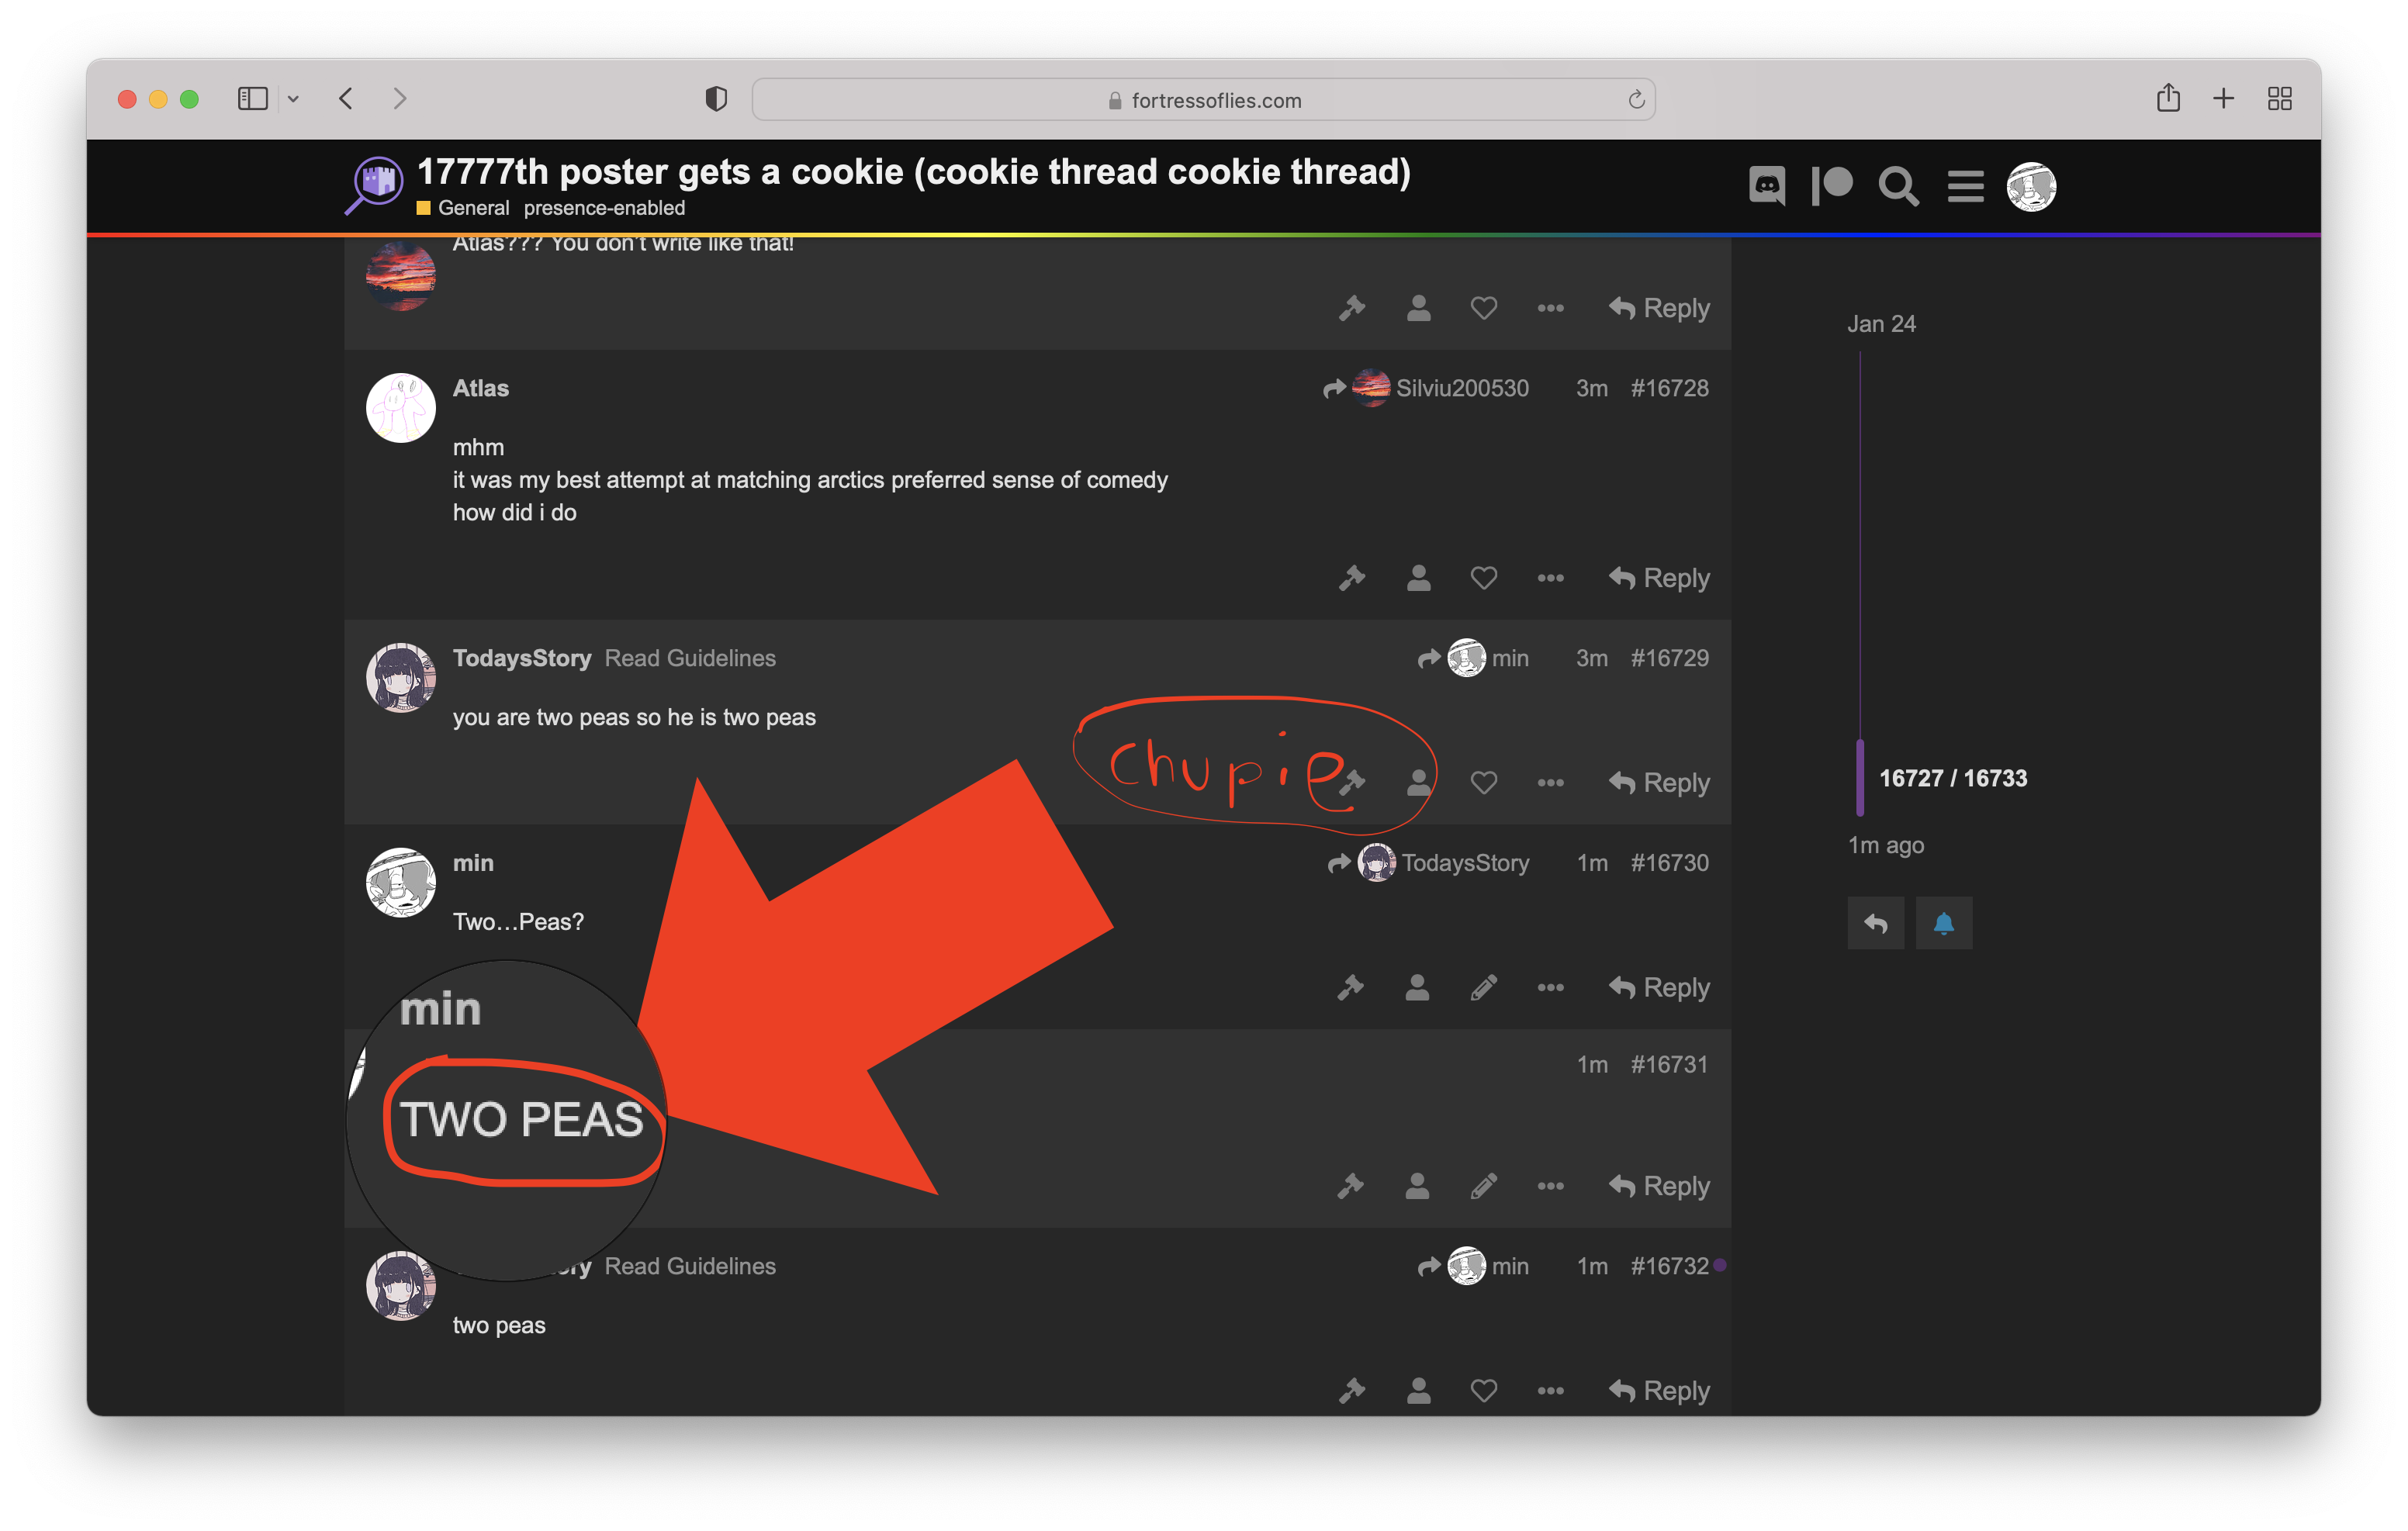Show more actions on top partial post
This screenshot has height=1531, width=2408.
tap(1550, 308)
